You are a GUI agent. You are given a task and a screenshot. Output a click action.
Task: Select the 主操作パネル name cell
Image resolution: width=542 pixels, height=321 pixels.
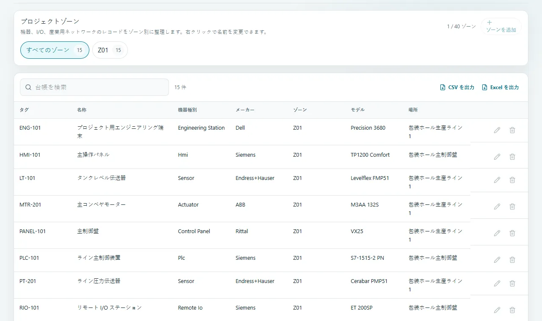[93, 155]
